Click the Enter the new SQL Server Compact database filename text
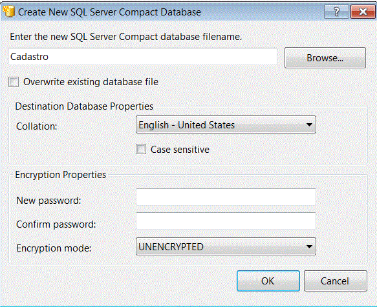Image resolution: width=377 pixels, height=307 pixels. coord(125,37)
